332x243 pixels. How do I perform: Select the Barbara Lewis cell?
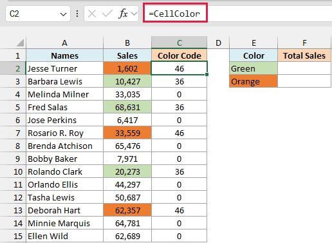coord(64,81)
